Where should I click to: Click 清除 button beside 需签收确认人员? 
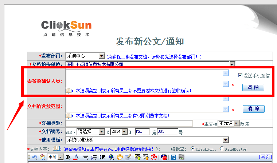(253, 87)
